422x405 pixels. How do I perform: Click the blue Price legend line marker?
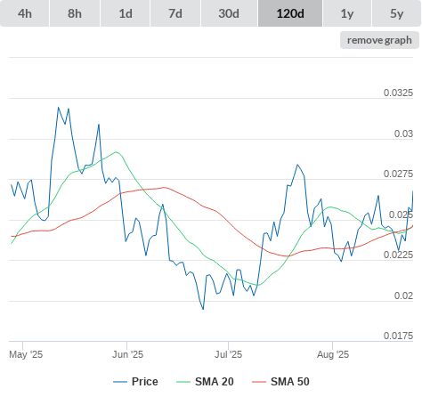120,382
